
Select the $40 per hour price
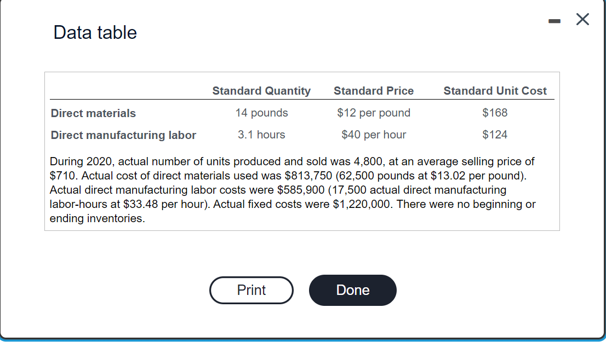[373, 135]
